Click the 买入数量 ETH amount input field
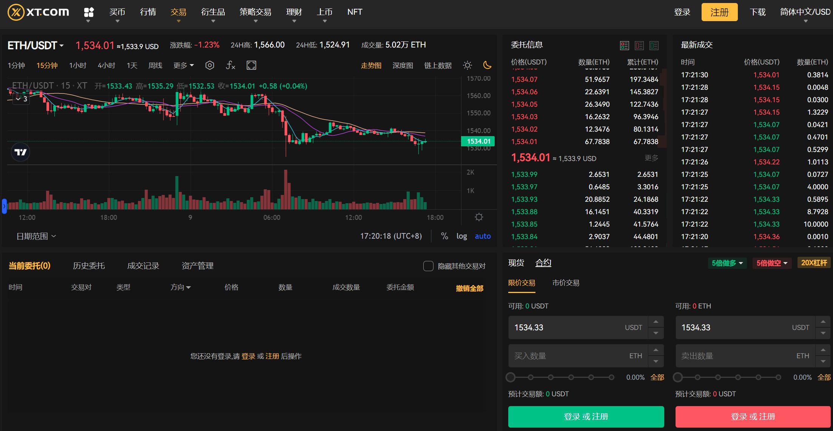Viewport: 833px width, 431px height. pyautogui.click(x=574, y=355)
